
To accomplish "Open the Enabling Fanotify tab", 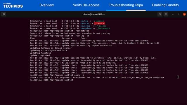I will [x=165, y=5].
